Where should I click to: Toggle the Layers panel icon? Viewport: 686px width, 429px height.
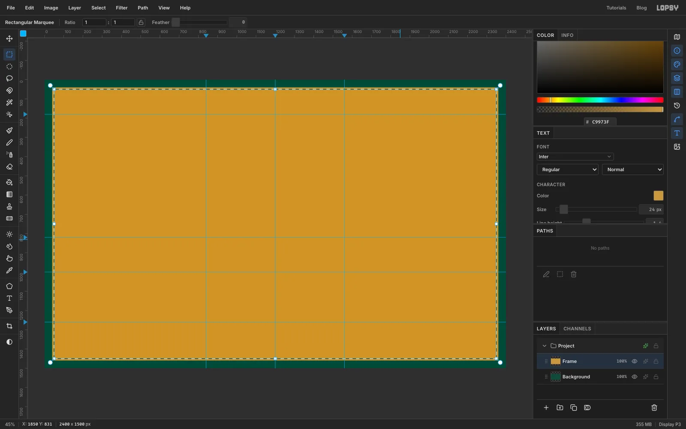pyautogui.click(x=677, y=78)
